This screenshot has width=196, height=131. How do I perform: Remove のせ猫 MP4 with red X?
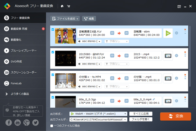coord(185,75)
